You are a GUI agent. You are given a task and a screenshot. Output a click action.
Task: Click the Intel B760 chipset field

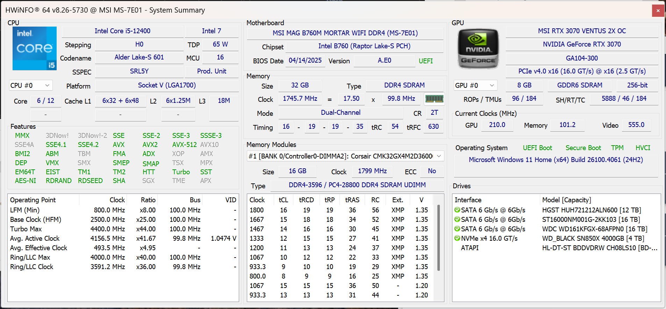click(x=364, y=46)
